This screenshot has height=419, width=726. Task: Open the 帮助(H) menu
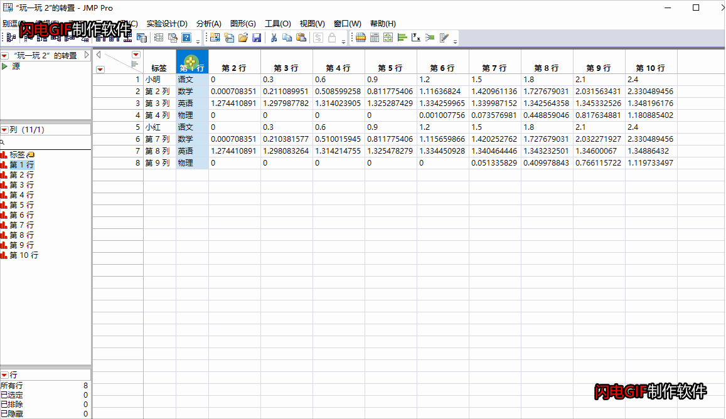pyautogui.click(x=383, y=24)
